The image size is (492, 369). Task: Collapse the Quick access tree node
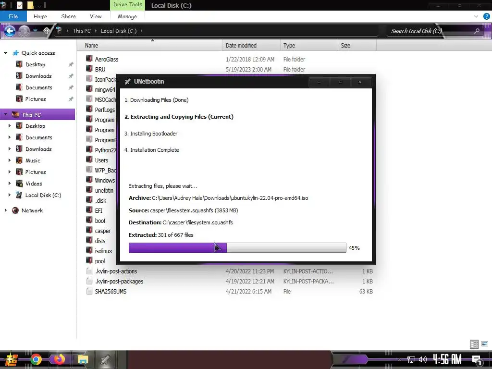click(5, 53)
